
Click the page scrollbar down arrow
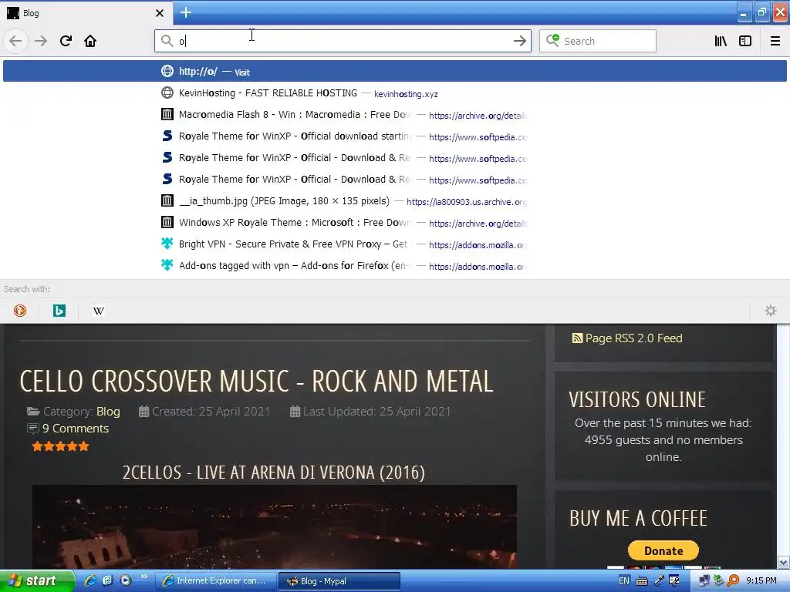pos(784,562)
